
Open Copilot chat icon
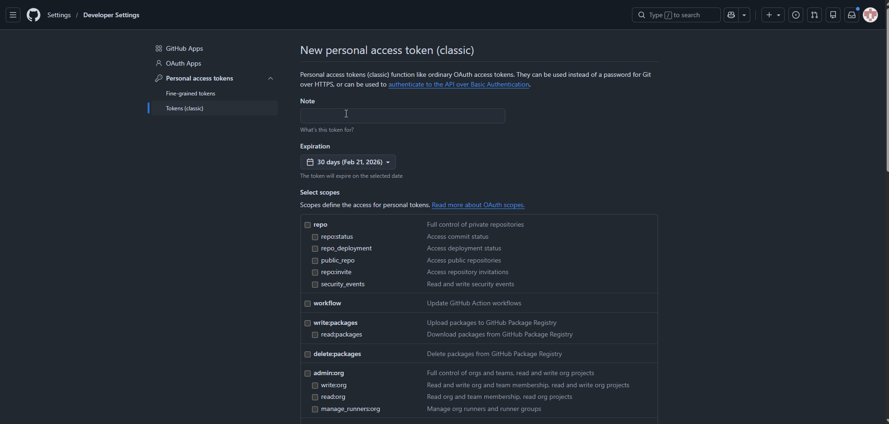pos(731,15)
